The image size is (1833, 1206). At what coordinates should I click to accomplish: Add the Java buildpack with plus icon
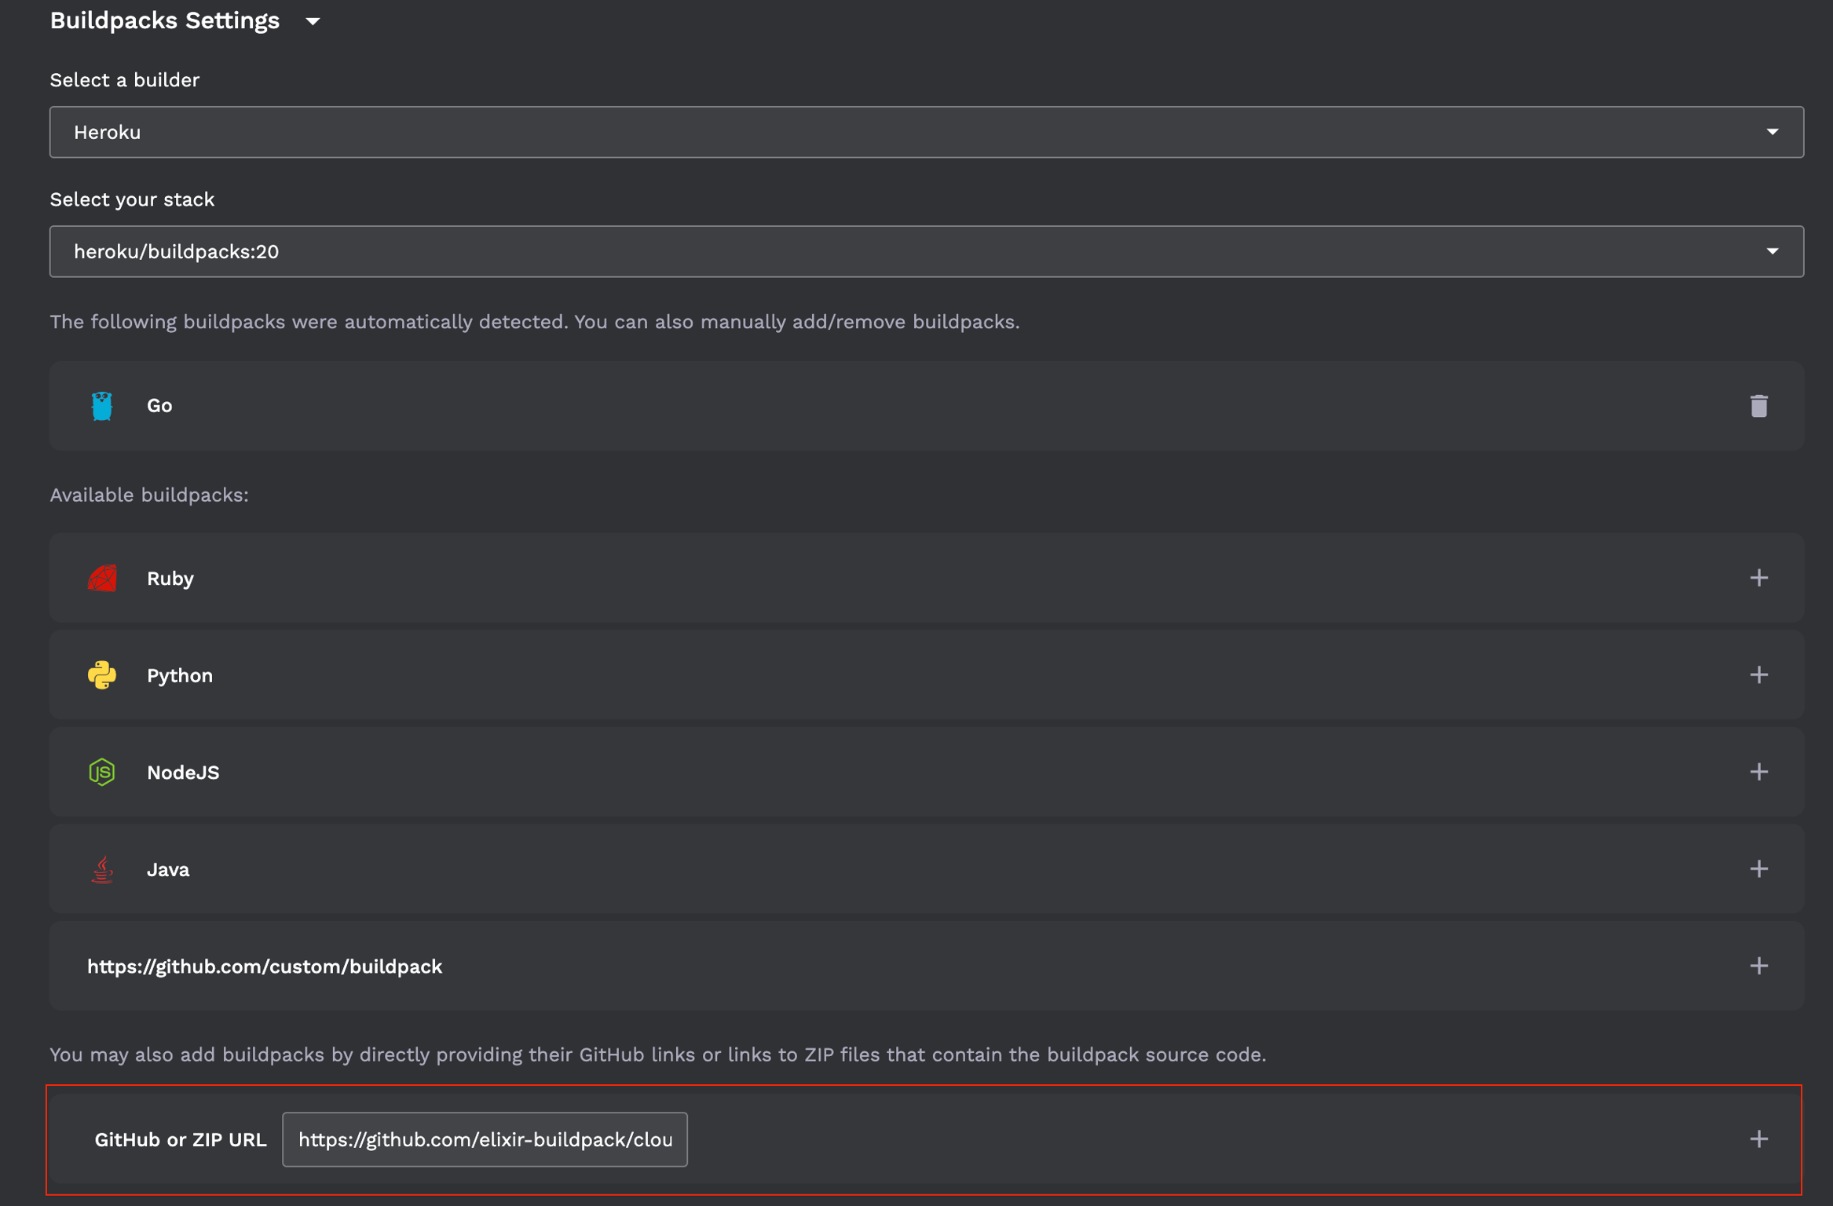click(x=1758, y=868)
